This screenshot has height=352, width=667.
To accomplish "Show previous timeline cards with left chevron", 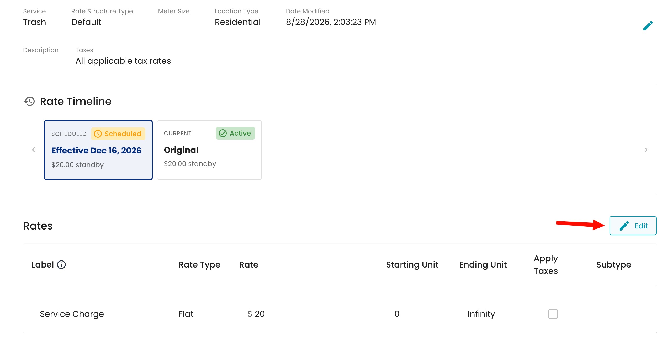I will (34, 150).
